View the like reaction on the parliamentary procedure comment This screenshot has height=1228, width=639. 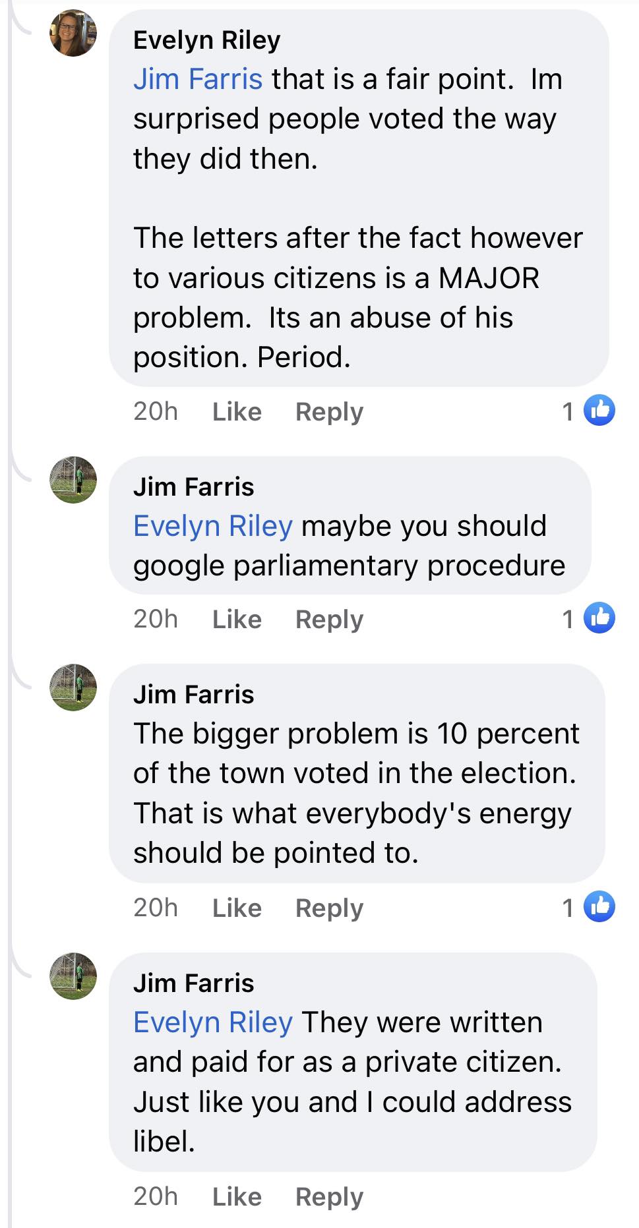(599, 618)
